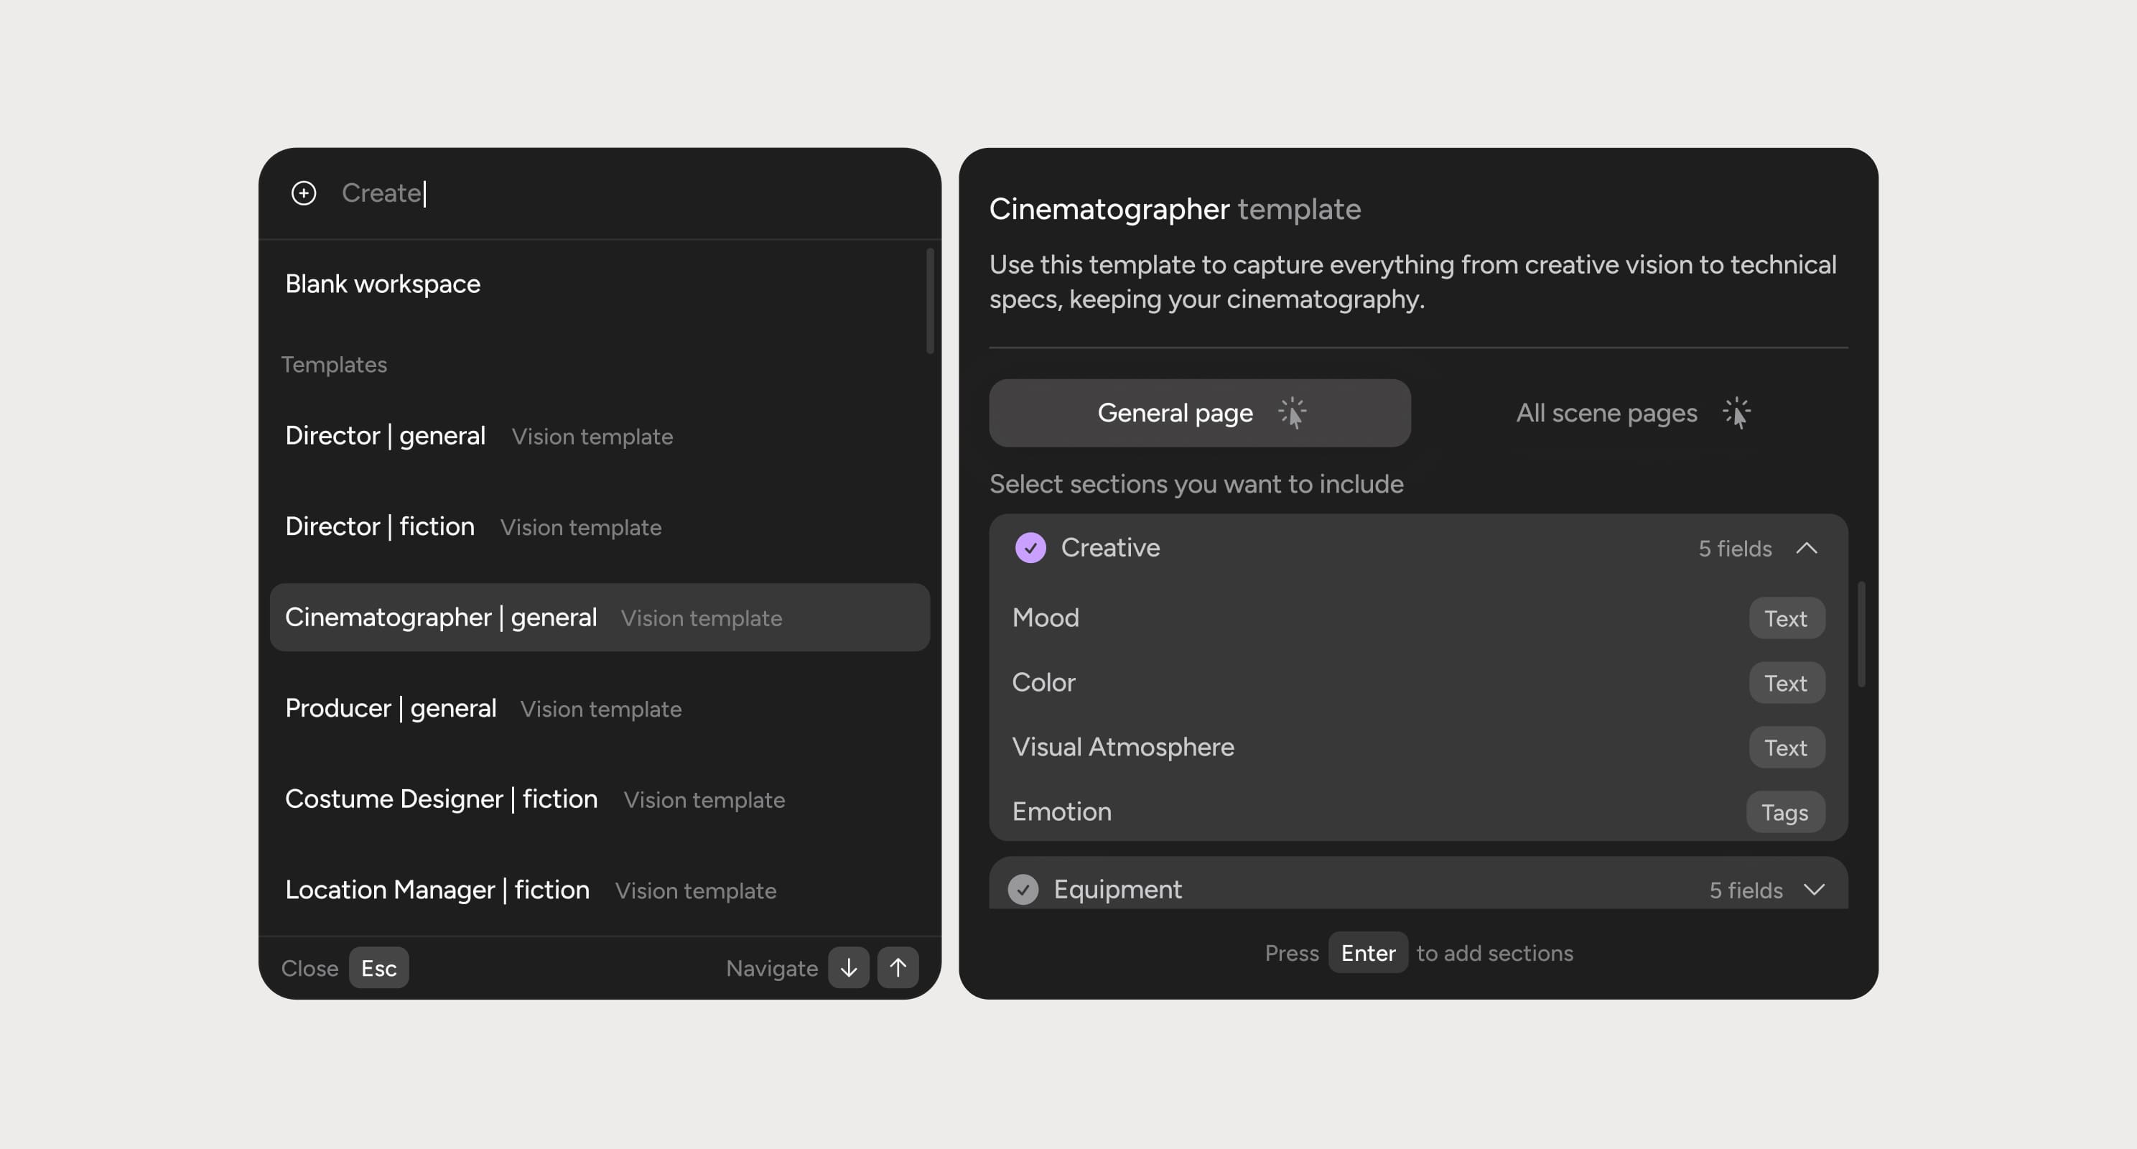Uncheck the Creative section checkbox
The width and height of the screenshot is (2137, 1149).
1030,547
